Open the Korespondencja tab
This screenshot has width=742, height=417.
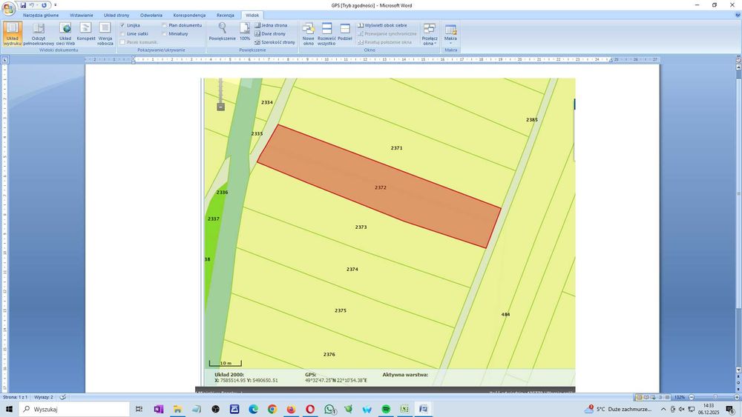pyautogui.click(x=189, y=15)
